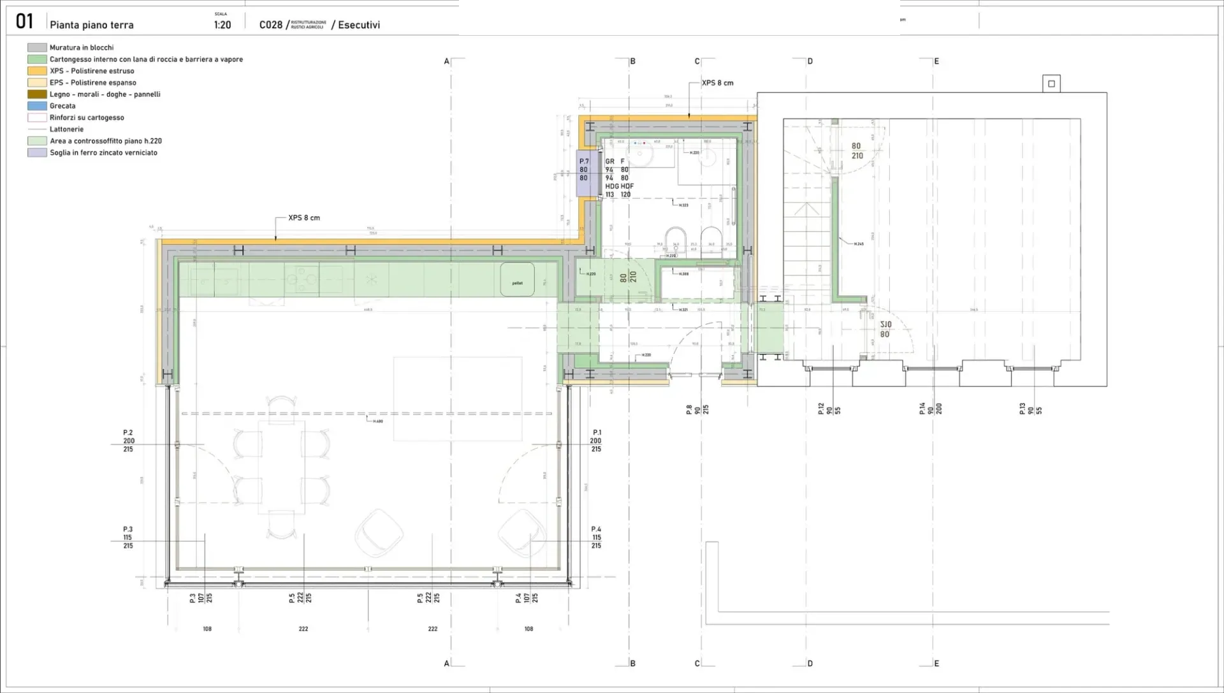Click the scale value '1:20'
Viewport: 1224px width, 693px height.
(x=222, y=25)
